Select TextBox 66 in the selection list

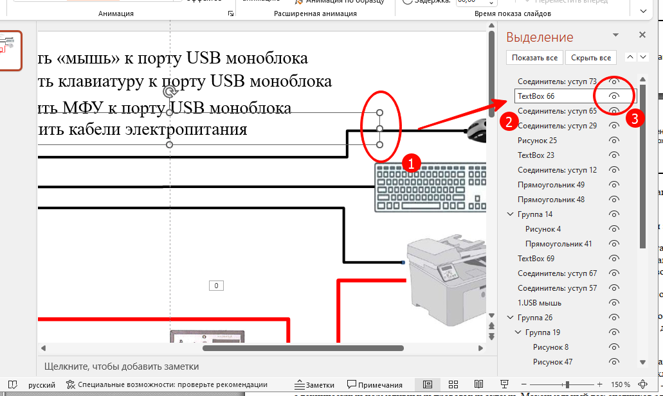click(536, 96)
